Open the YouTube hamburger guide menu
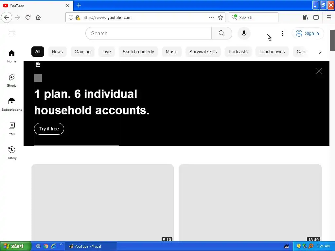This screenshot has width=335, height=251. click(12, 33)
